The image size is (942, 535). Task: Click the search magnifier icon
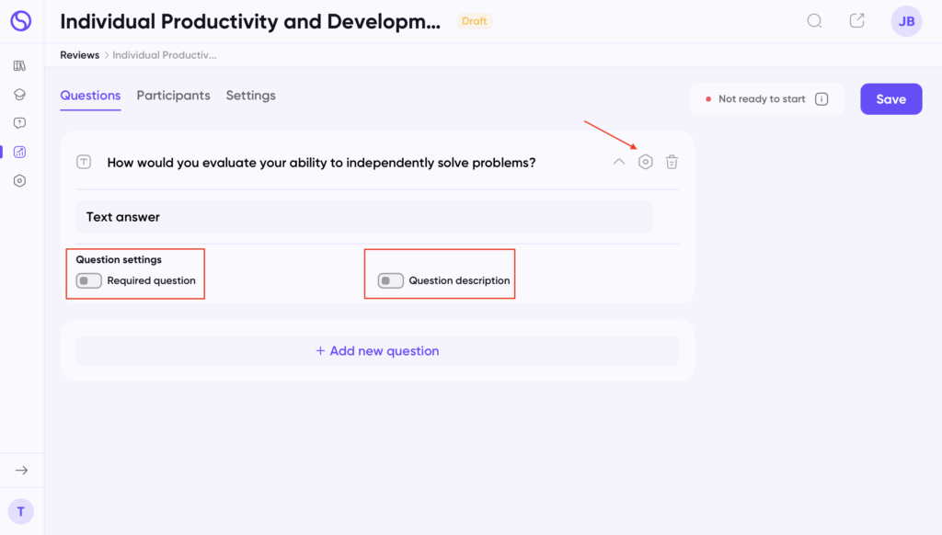click(x=814, y=21)
